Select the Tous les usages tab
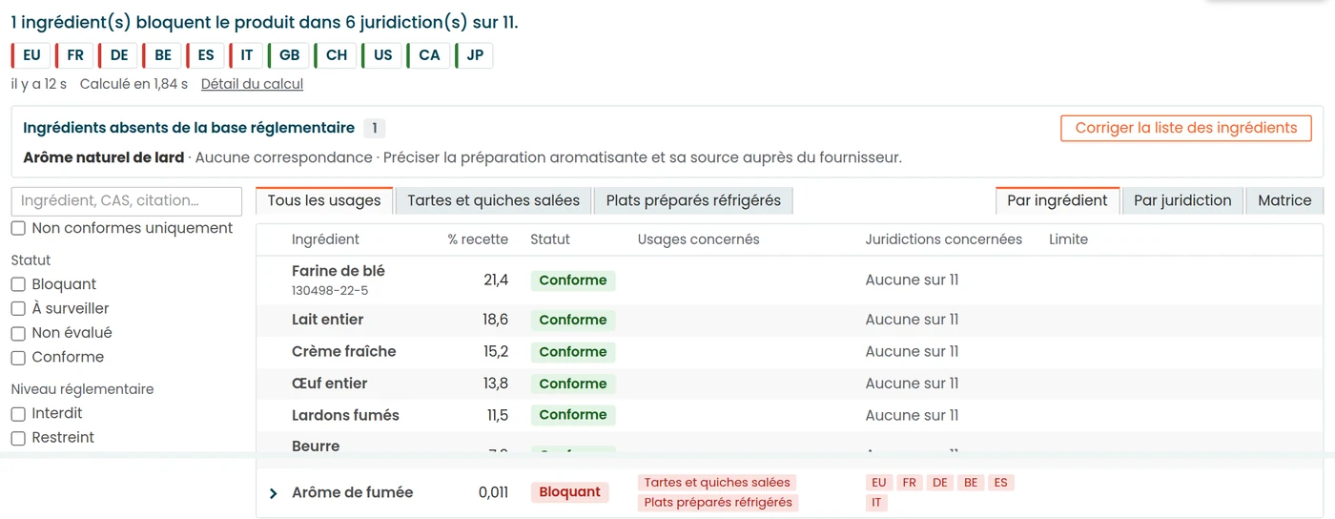Screen dimensions: 1335x519 click(x=324, y=200)
